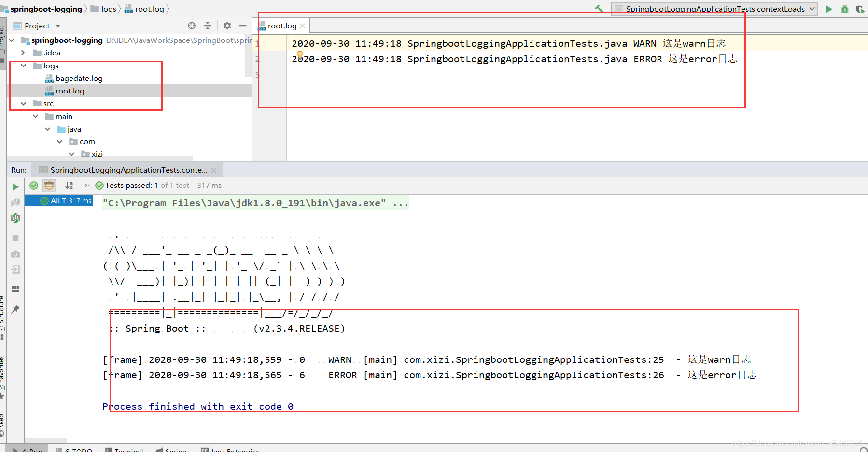Click Run with Coverage icon
This screenshot has height=452, width=868.
point(860,9)
